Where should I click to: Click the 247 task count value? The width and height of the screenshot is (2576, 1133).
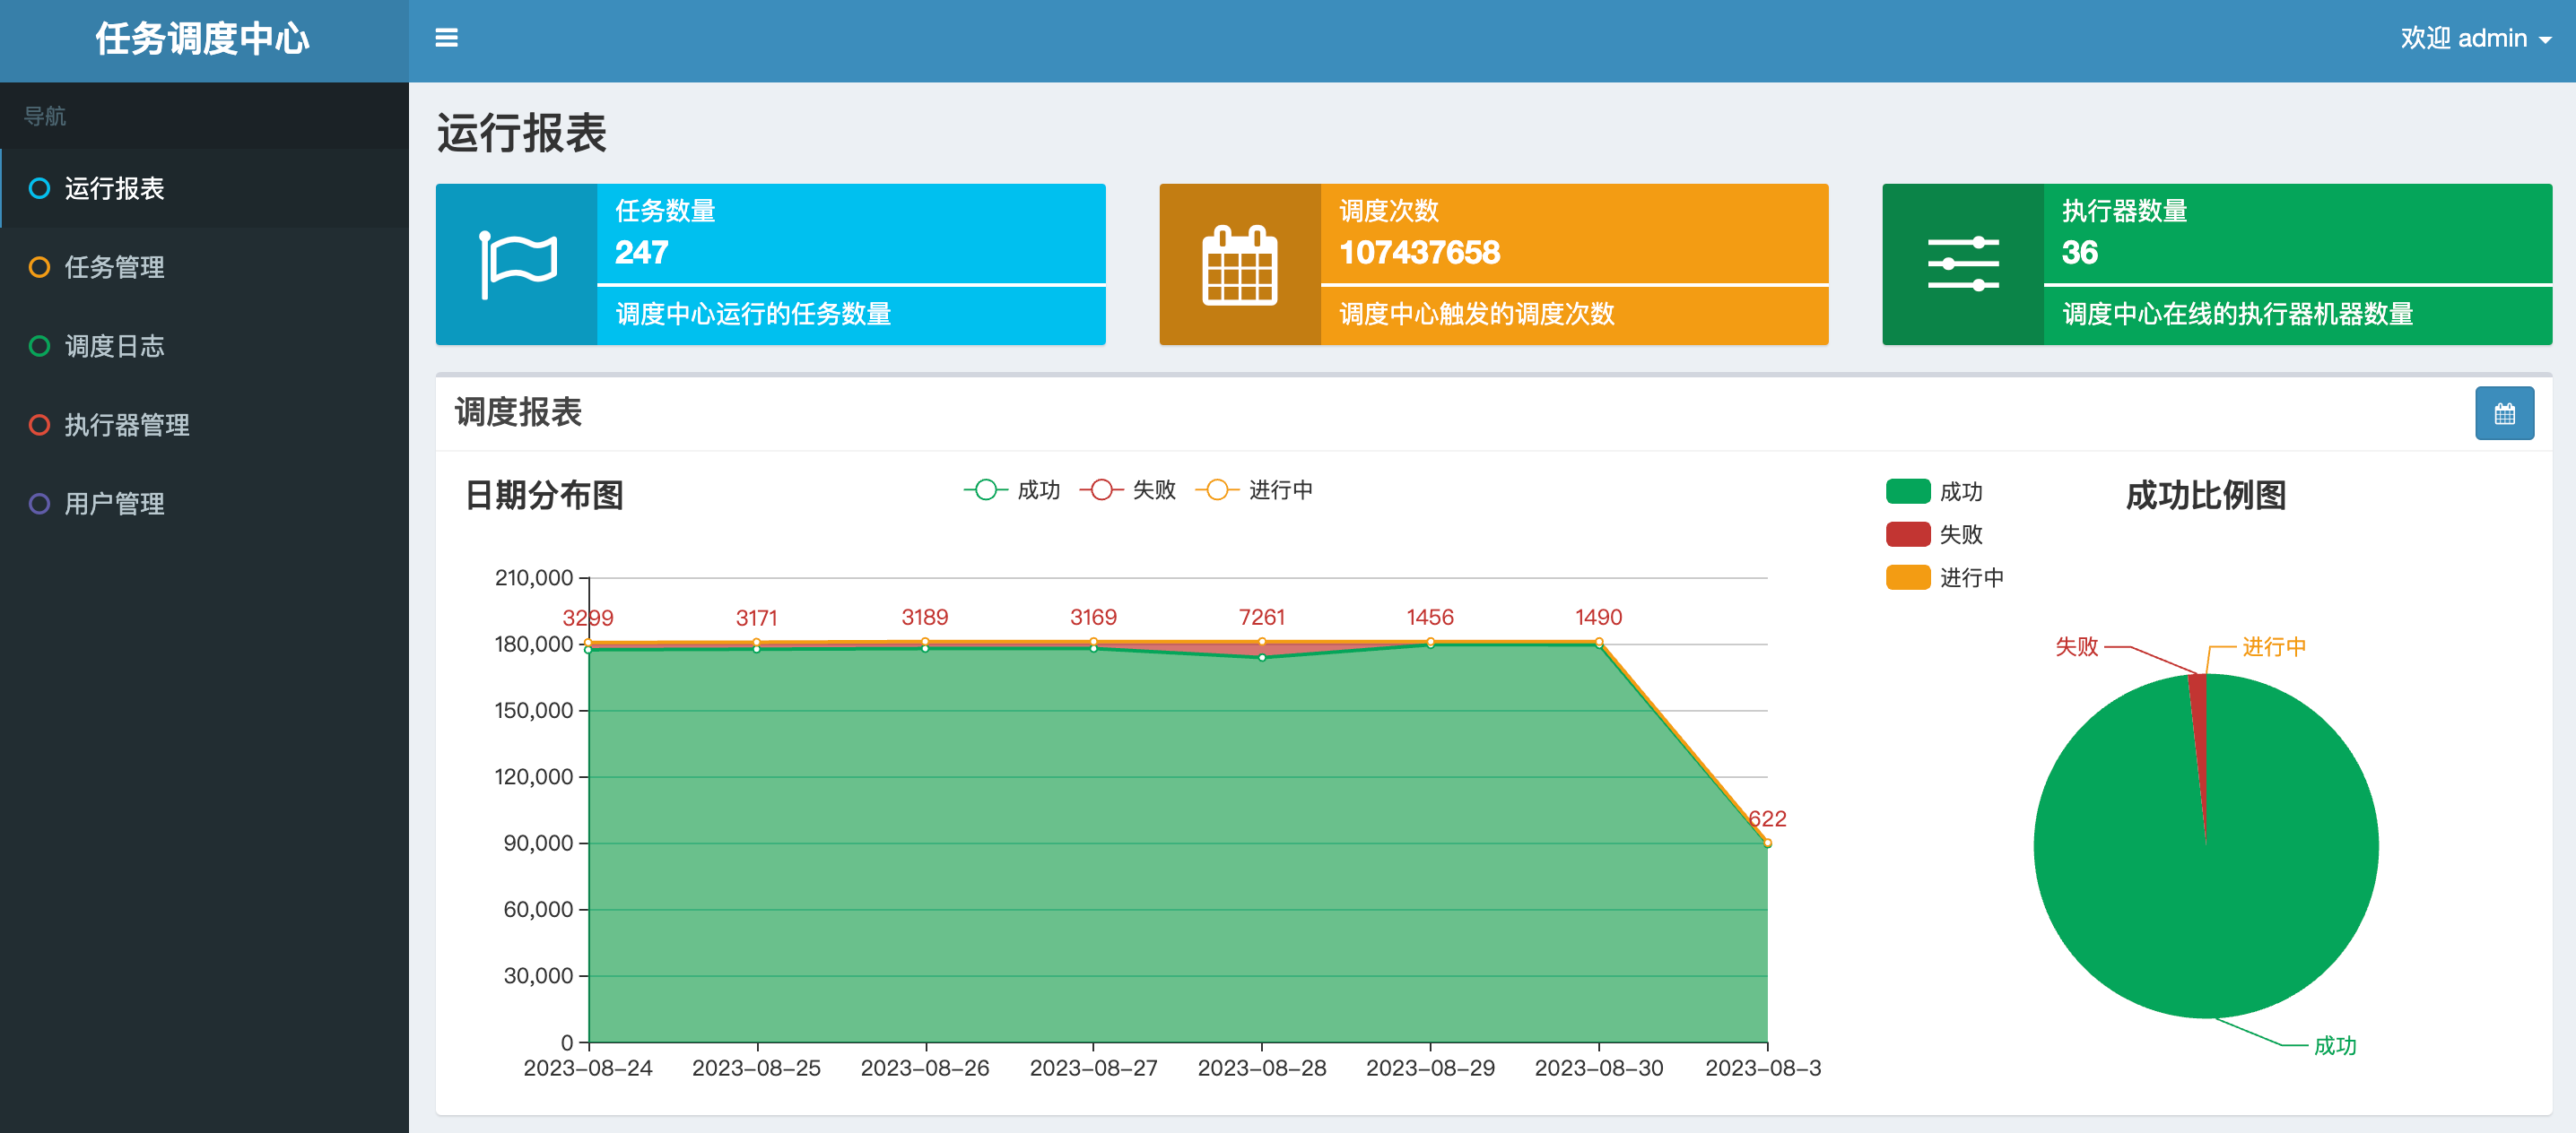coord(641,252)
